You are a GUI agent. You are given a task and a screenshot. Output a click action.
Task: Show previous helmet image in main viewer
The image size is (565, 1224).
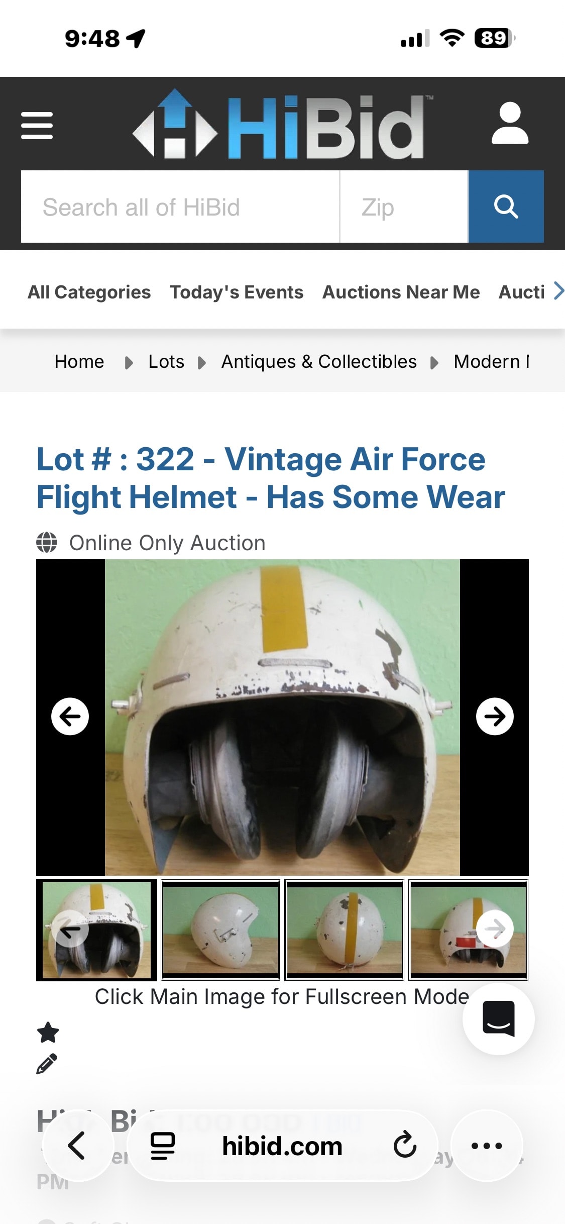[70, 717]
